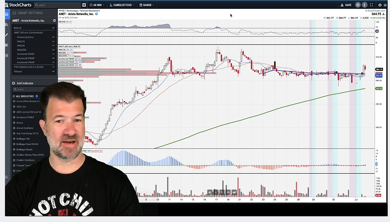
Task: Click the SAVE button
Action: 346,5
